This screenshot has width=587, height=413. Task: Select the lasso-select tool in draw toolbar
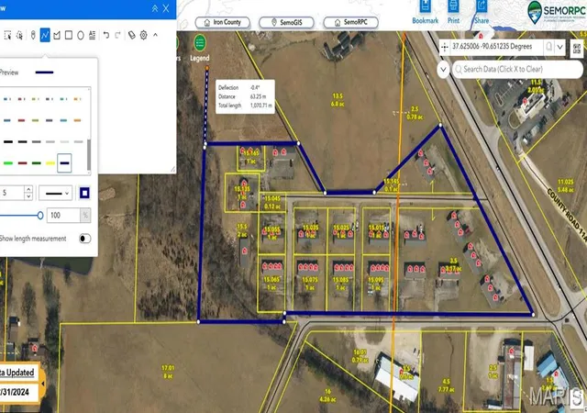tap(19, 35)
